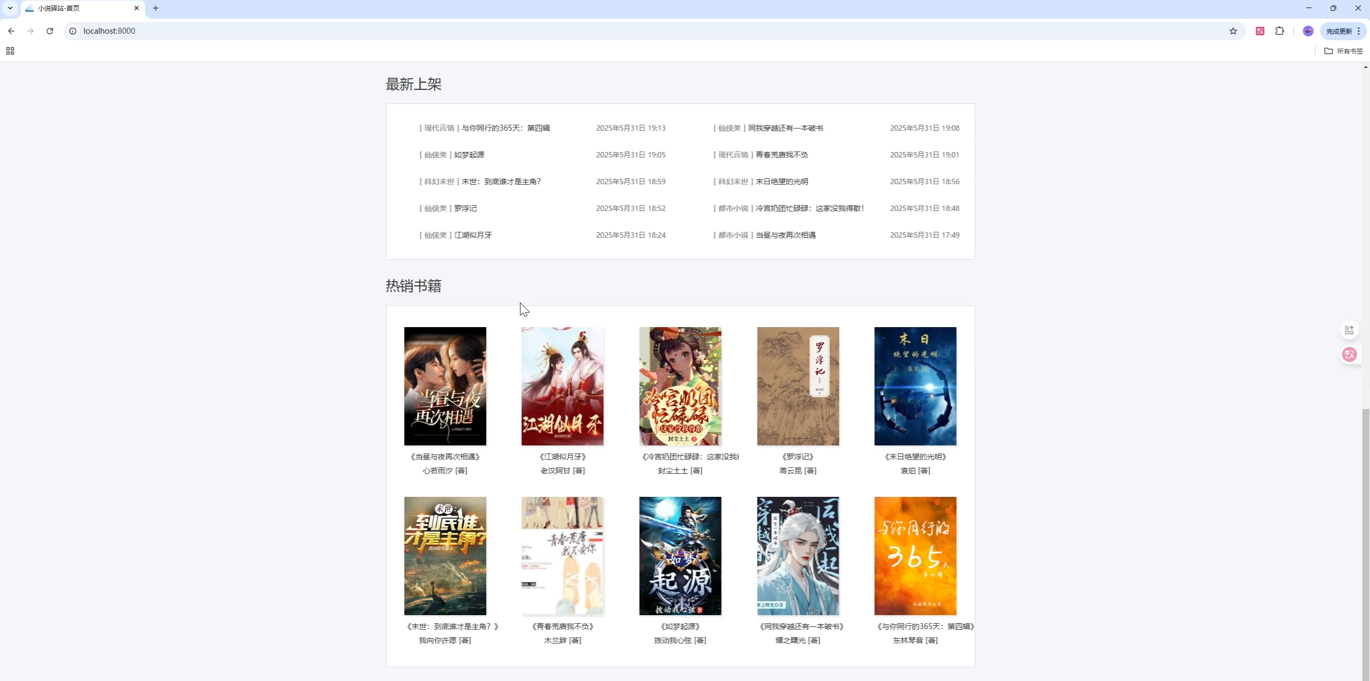Open link 当昼与夜再次相遇 in latest list
Viewport: 1370px width, 681px height.
pos(785,235)
